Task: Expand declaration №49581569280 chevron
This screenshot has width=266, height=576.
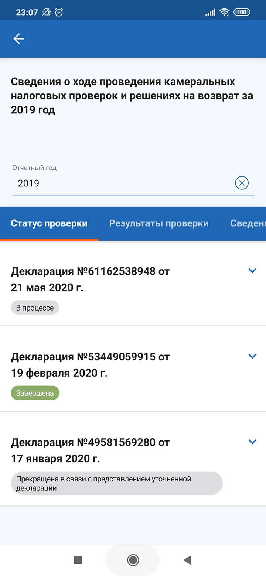Action: click(x=252, y=442)
